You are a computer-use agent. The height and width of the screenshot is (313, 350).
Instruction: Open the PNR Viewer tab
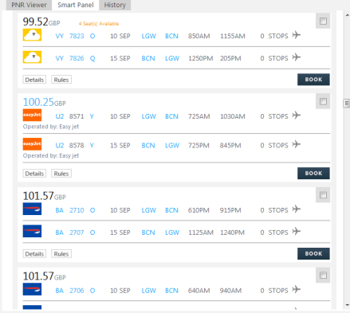click(x=29, y=5)
